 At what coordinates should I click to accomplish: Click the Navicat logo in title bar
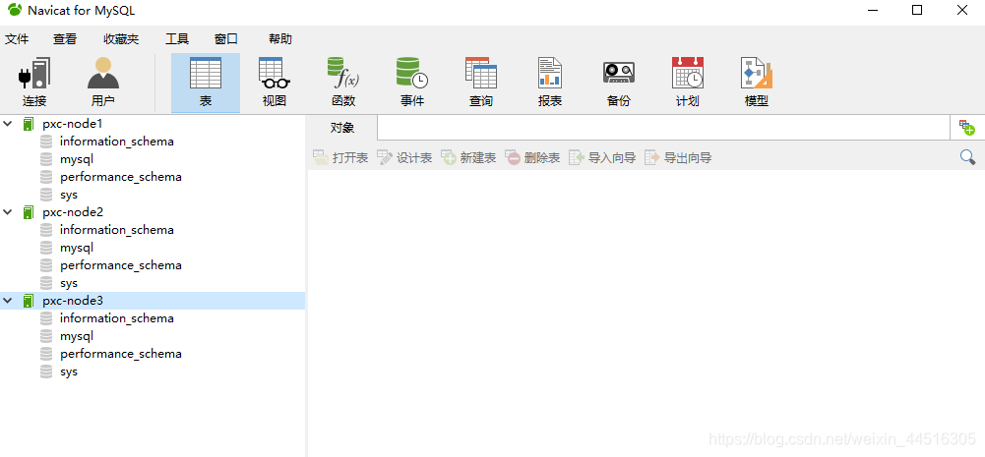(15, 10)
